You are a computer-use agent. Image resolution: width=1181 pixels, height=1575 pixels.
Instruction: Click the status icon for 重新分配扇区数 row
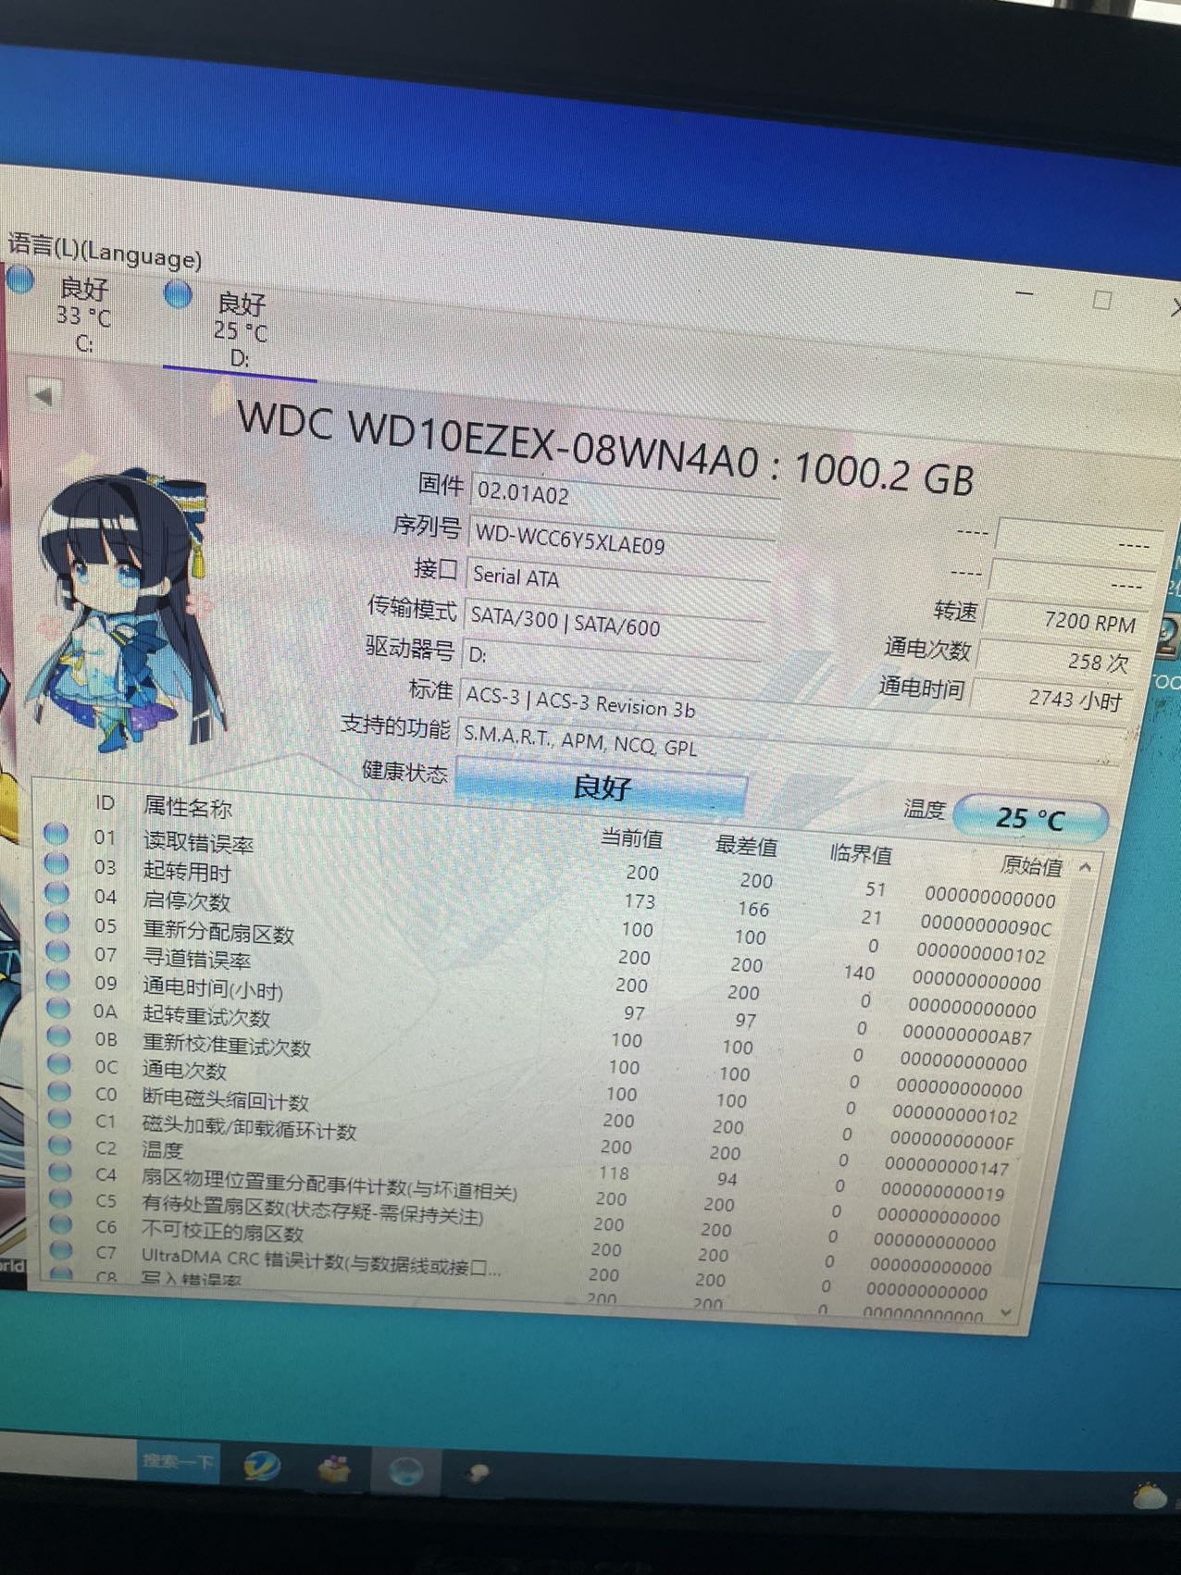pyautogui.click(x=57, y=923)
